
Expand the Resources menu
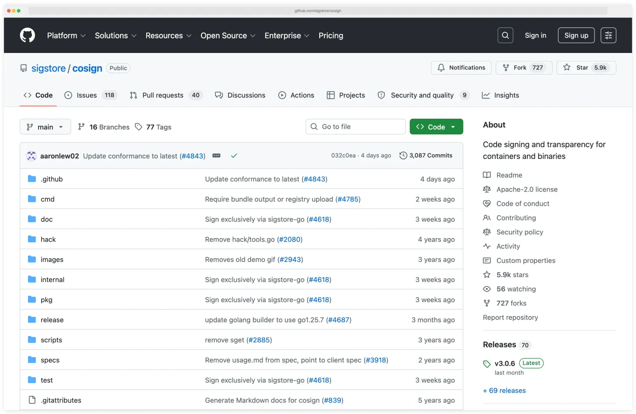(168, 36)
